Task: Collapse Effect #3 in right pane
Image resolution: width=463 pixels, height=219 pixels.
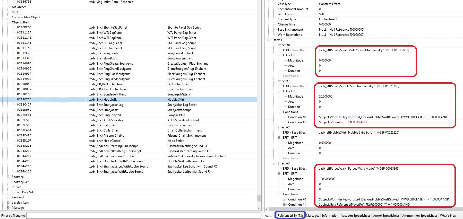Action: [x=274, y=163]
